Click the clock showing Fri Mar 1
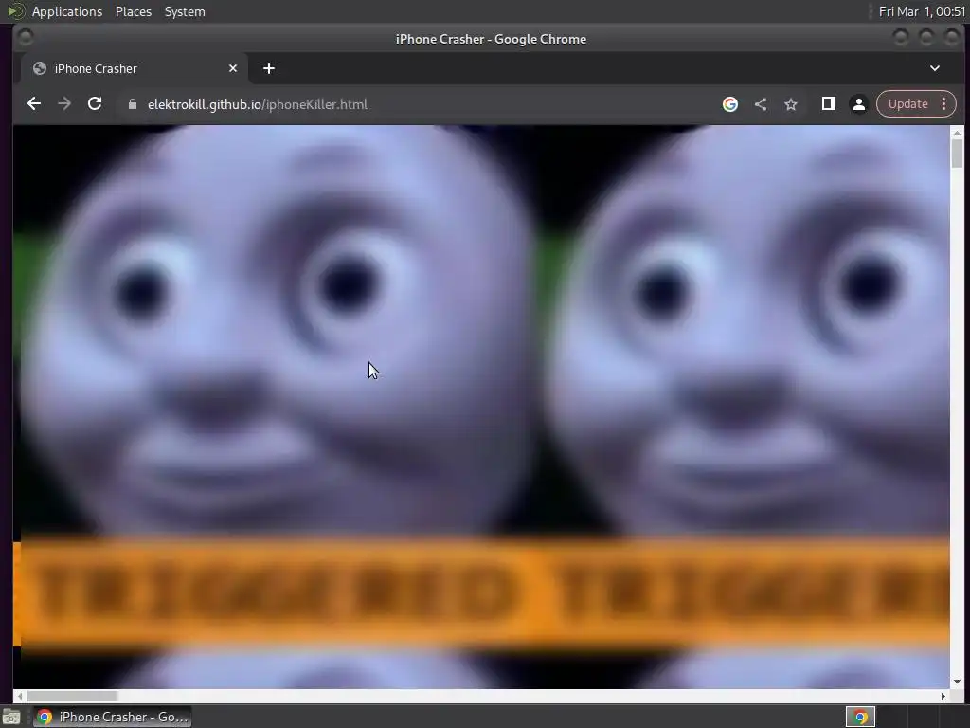The width and height of the screenshot is (970, 728). point(922,11)
